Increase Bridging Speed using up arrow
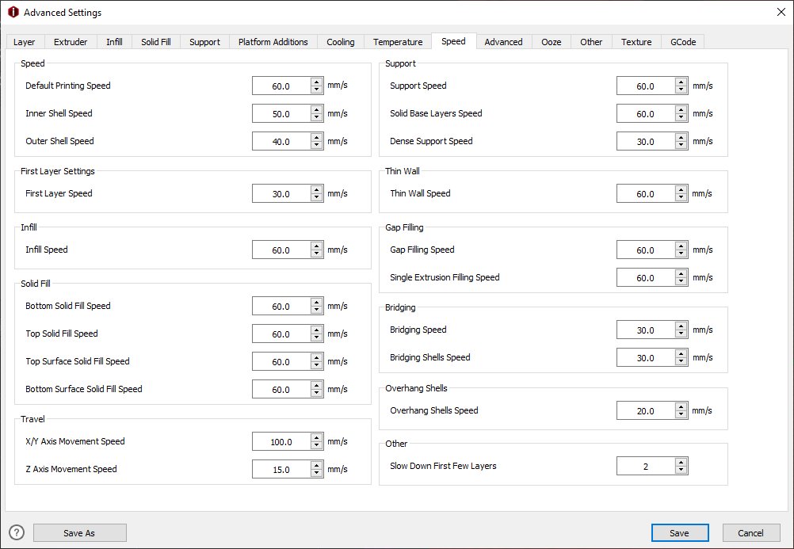 [681, 326]
